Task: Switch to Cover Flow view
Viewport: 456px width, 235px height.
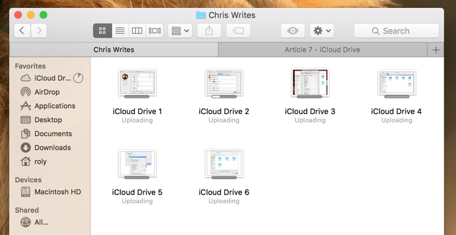Action: [154, 31]
